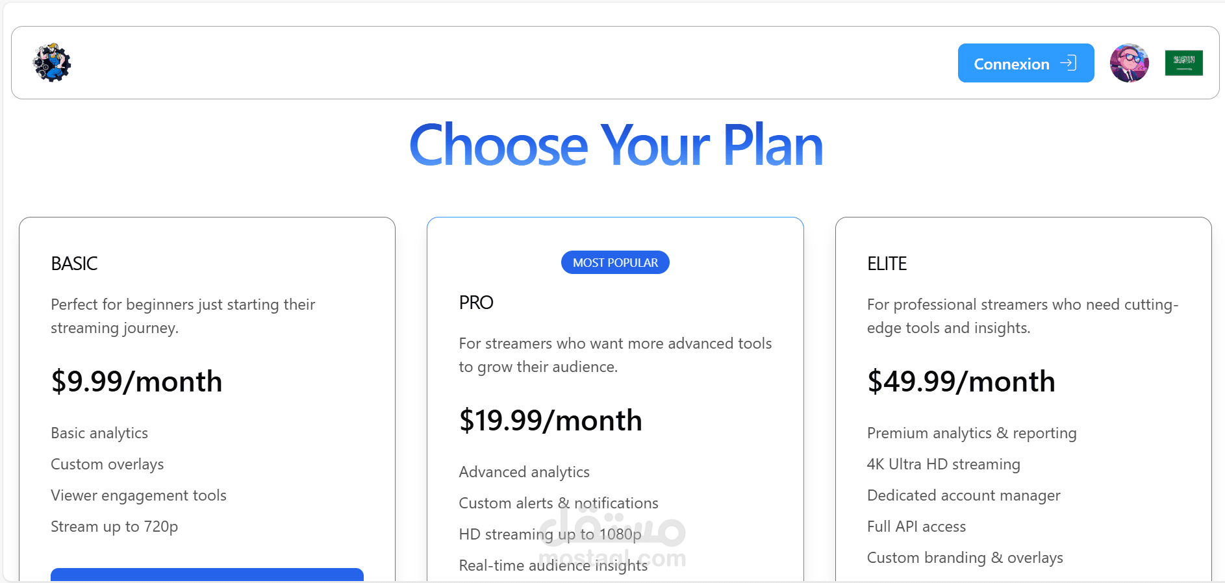
Task: Open the user avatar profile picture
Action: click(1129, 63)
